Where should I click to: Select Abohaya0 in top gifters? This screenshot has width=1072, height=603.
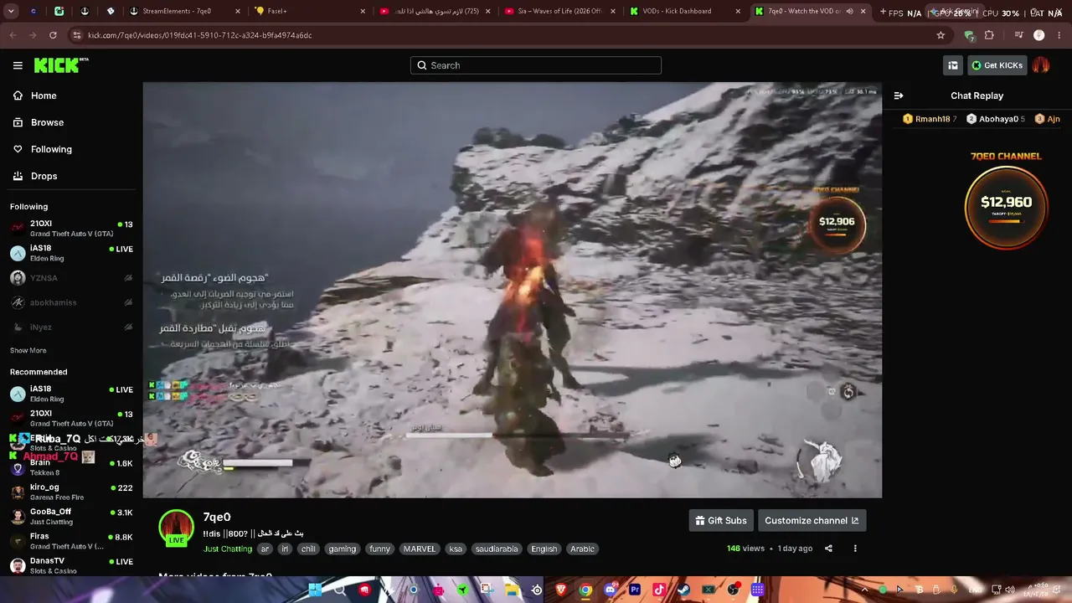pyautogui.click(x=996, y=119)
